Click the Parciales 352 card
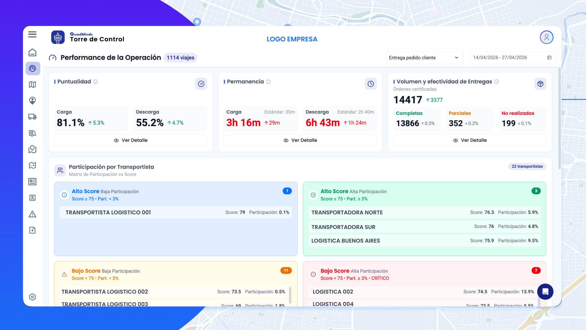 click(470, 119)
